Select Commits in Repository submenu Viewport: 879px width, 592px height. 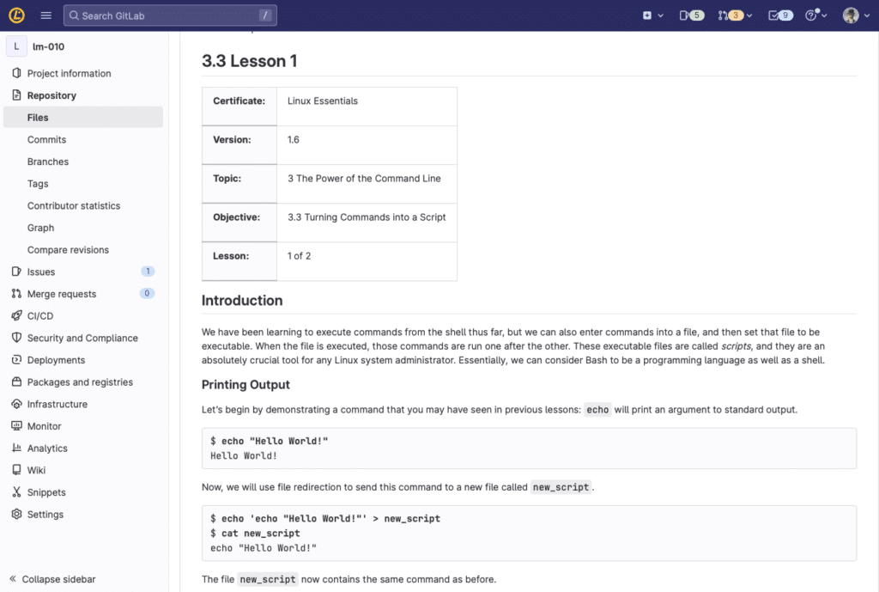tap(46, 139)
